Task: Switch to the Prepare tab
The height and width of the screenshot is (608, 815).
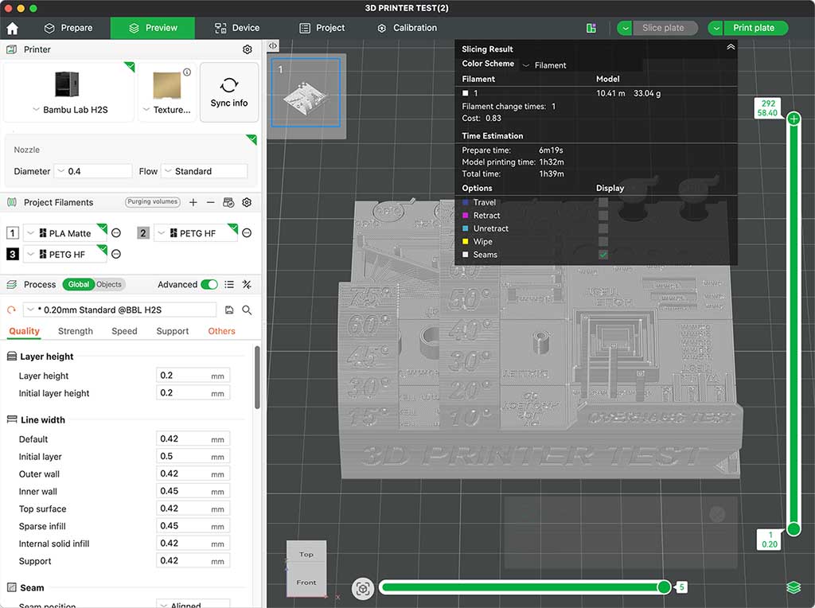Action: point(68,28)
